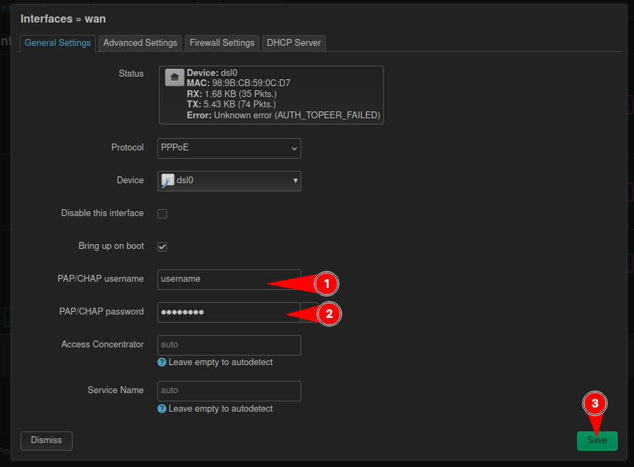Click the Dismiss button
The width and height of the screenshot is (634, 467).
tap(47, 440)
